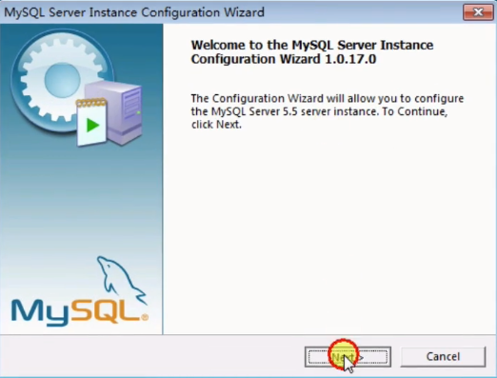Click the large gear cog icon
The width and height of the screenshot is (497, 378).
(x=62, y=80)
